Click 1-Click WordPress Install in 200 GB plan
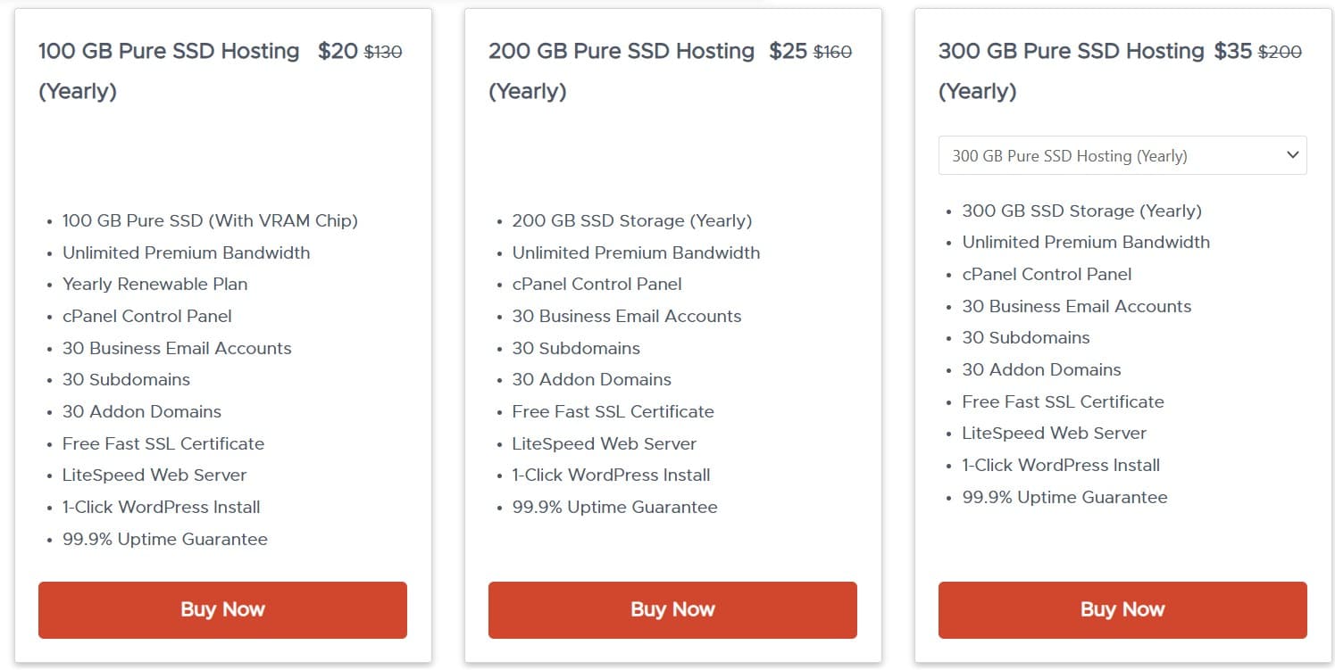Image resolution: width=1335 pixels, height=670 pixels. [x=612, y=475]
